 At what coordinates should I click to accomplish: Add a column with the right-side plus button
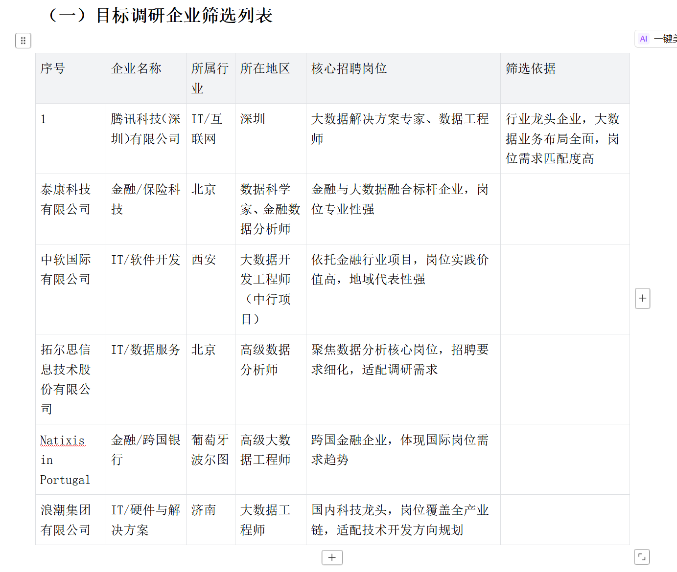pos(642,298)
